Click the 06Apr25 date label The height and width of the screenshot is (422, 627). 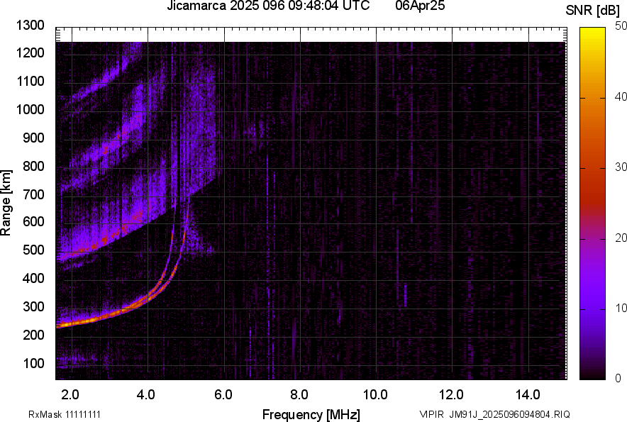[420, 6]
